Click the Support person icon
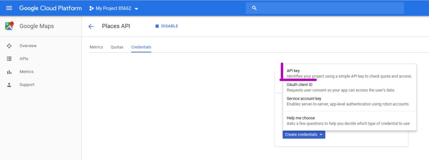Image resolution: width=429 pixels, height=160 pixels. pyautogui.click(x=9, y=85)
